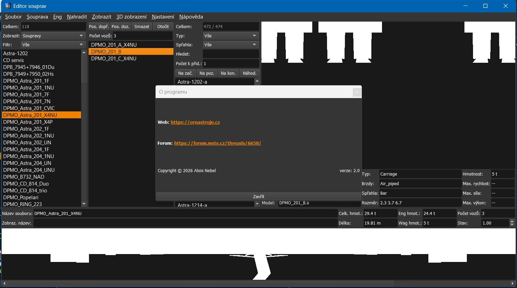Open the 3D zobrazení menu
This screenshot has height=288, width=517.
pyautogui.click(x=132, y=16)
